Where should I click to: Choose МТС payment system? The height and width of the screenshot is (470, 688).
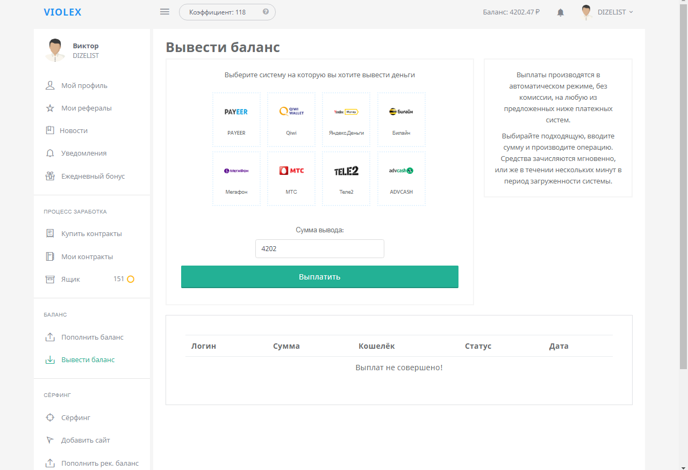pyautogui.click(x=291, y=179)
